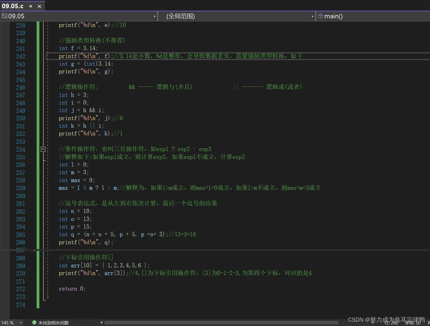The width and height of the screenshot is (430, 326).
Task: Click 'int max = 0;' code line
Action: click(77, 180)
